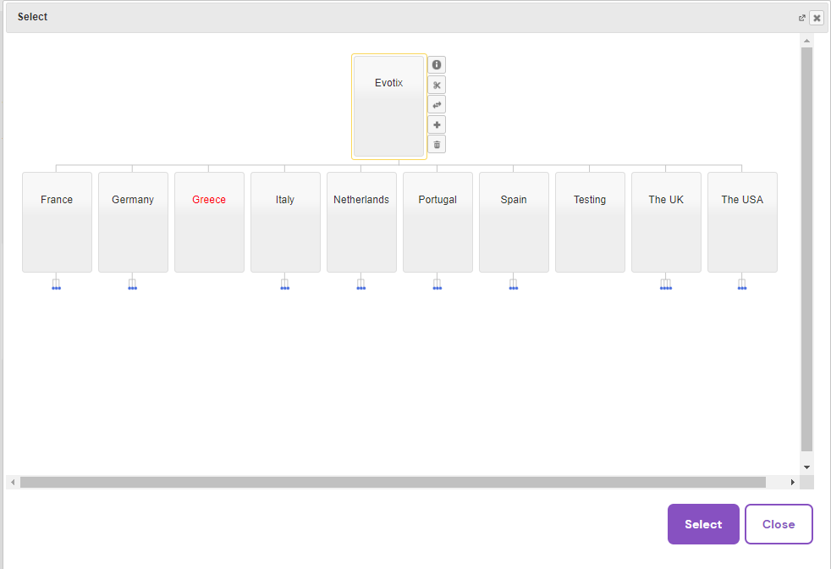This screenshot has width=831, height=569.
Task: Expand The UK's sub-nodes
Action: pos(666,284)
